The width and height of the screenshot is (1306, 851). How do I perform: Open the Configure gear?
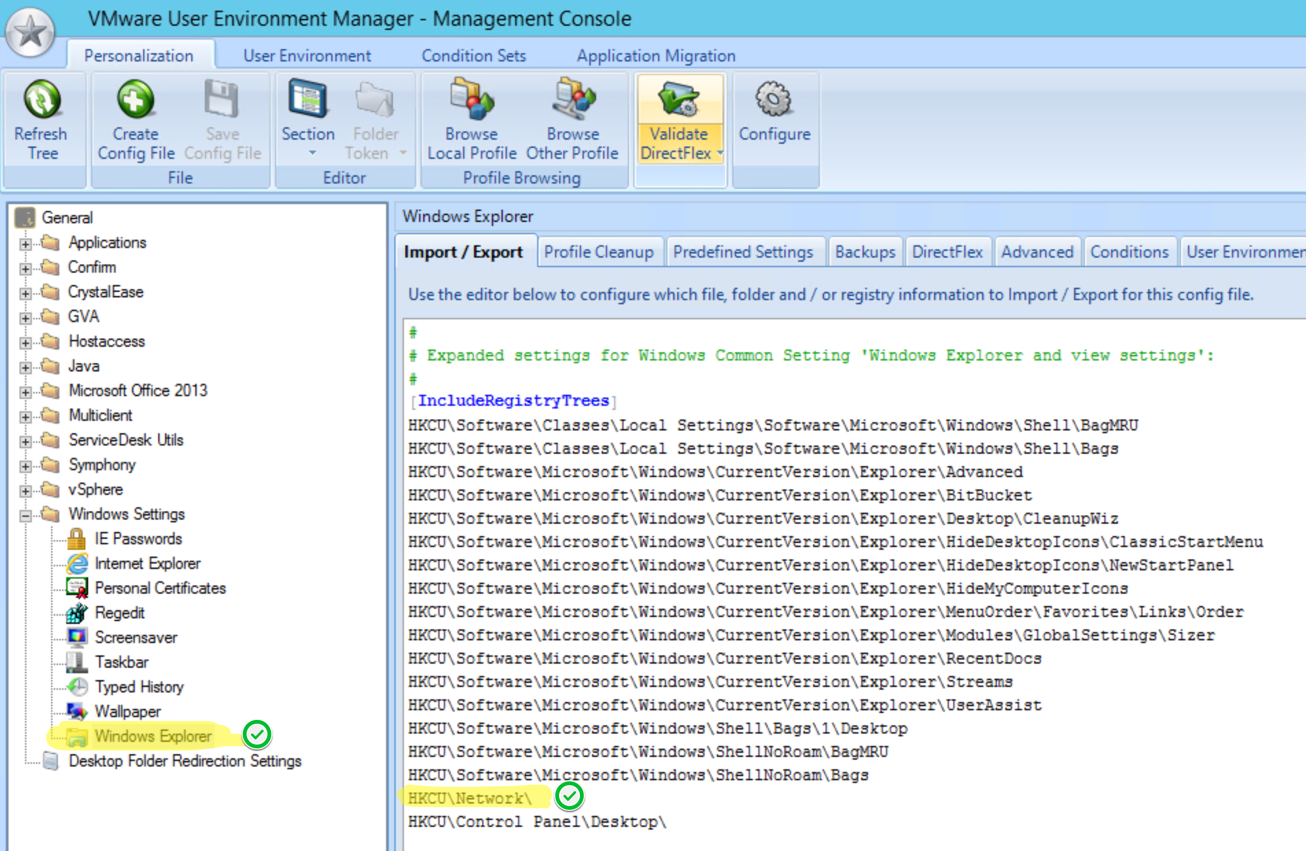pyautogui.click(x=774, y=99)
